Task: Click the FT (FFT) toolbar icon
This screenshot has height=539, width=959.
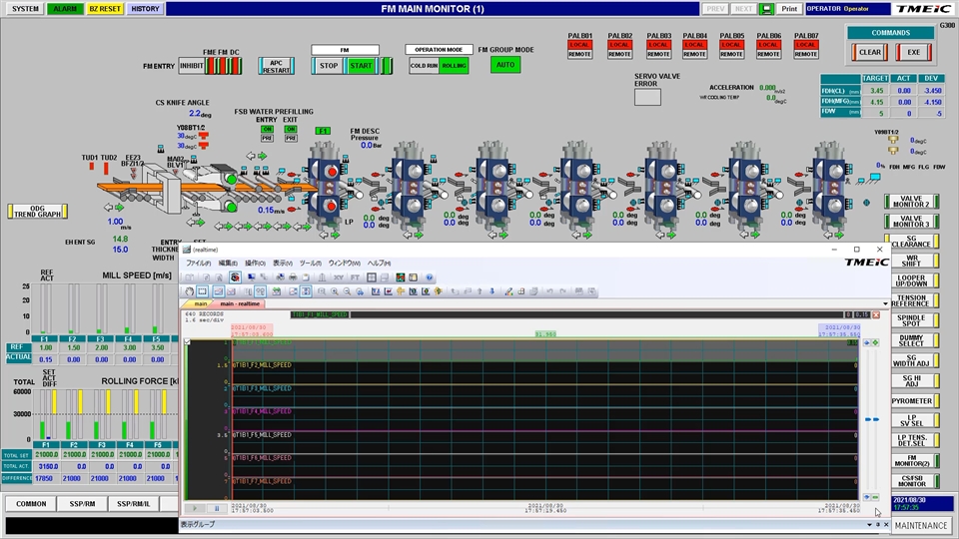Action: tap(354, 277)
